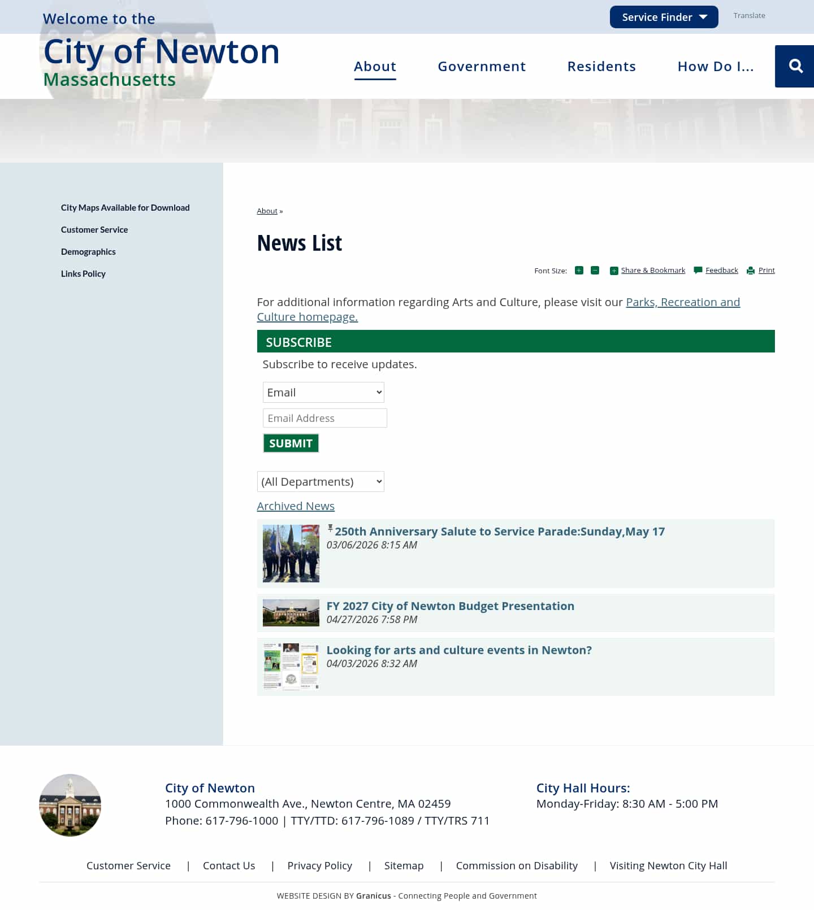814x910 pixels.
Task: Increase font size with plus icon
Action: pos(579,271)
